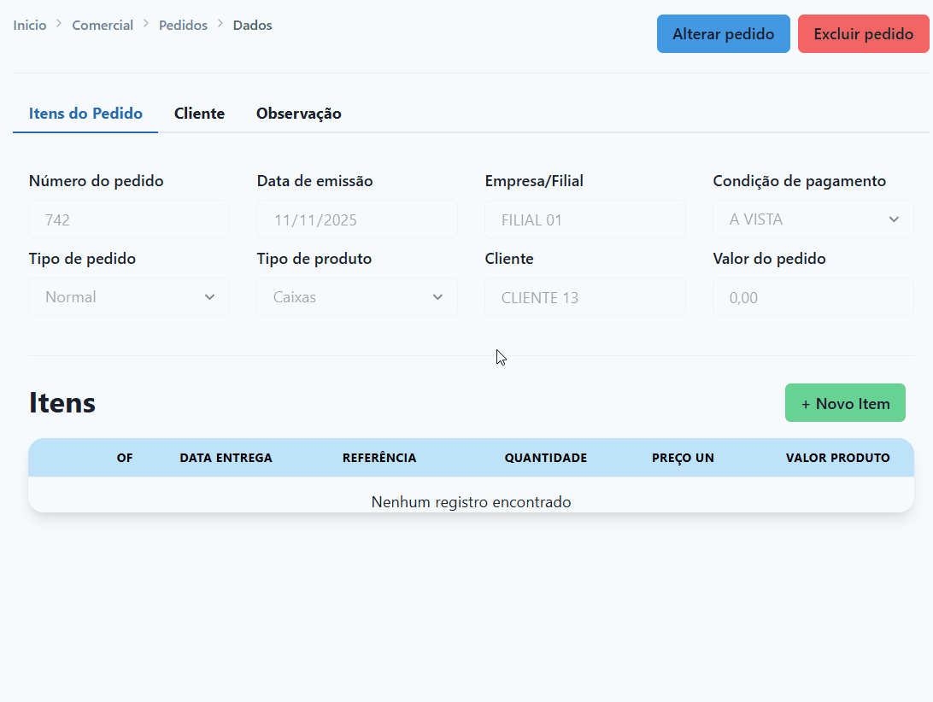Click the QUANTIDADE column header
The image size is (933, 702).
pyautogui.click(x=545, y=458)
